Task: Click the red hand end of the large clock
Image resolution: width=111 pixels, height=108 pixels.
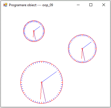Action: [x=40, y=99]
